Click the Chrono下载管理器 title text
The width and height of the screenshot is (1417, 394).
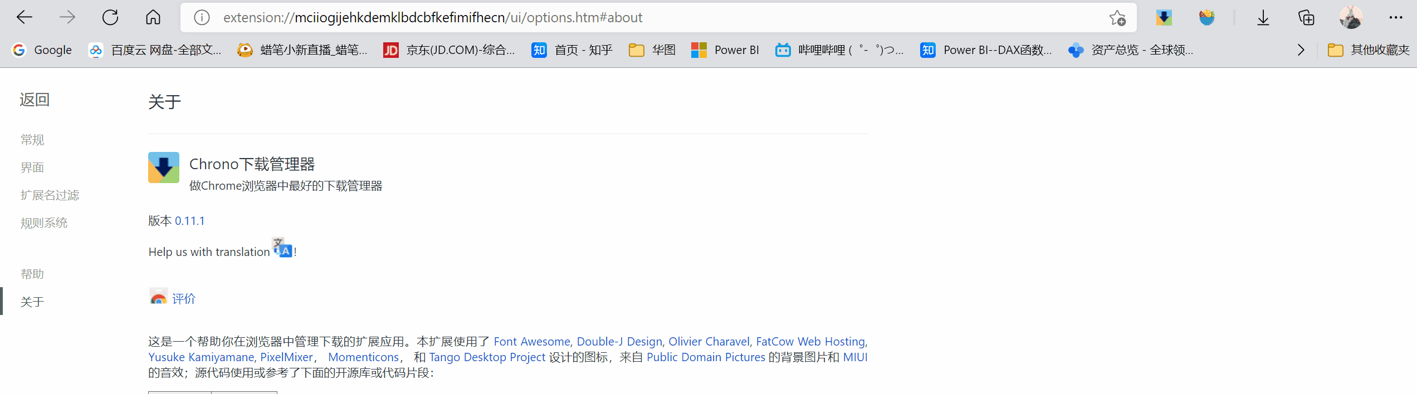pyautogui.click(x=252, y=164)
